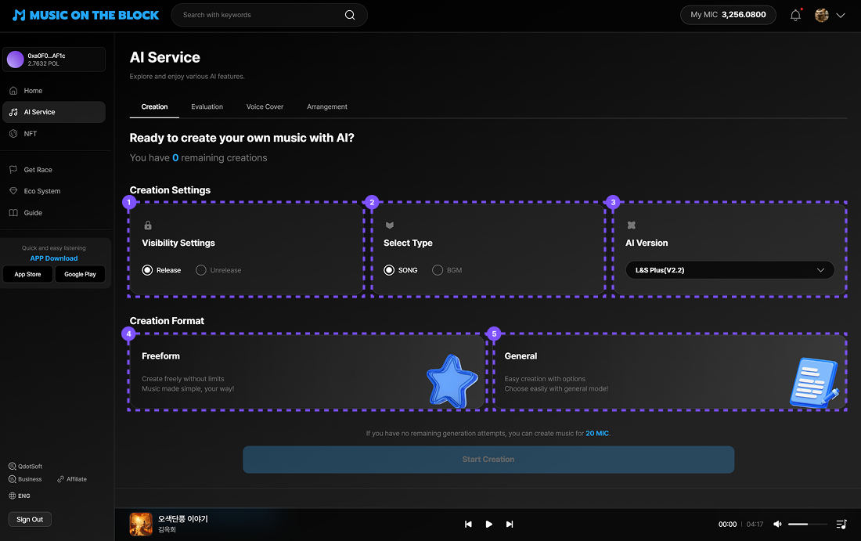This screenshot has height=541, width=861.
Task: Open the profile avatar menu chevron
Action: (x=841, y=15)
